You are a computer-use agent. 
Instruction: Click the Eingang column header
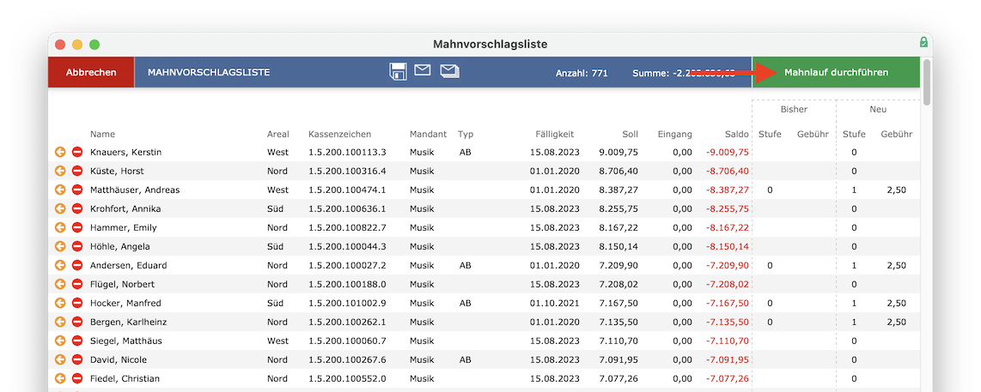point(675,134)
